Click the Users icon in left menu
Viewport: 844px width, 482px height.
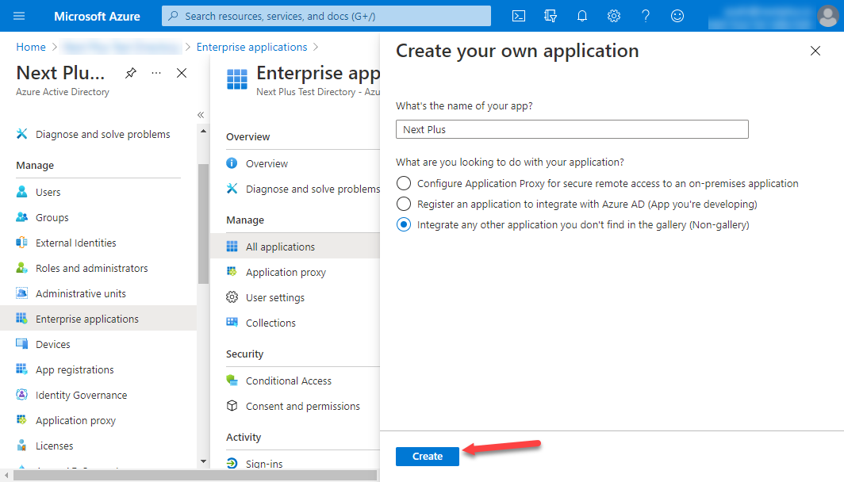click(x=21, y=192)
